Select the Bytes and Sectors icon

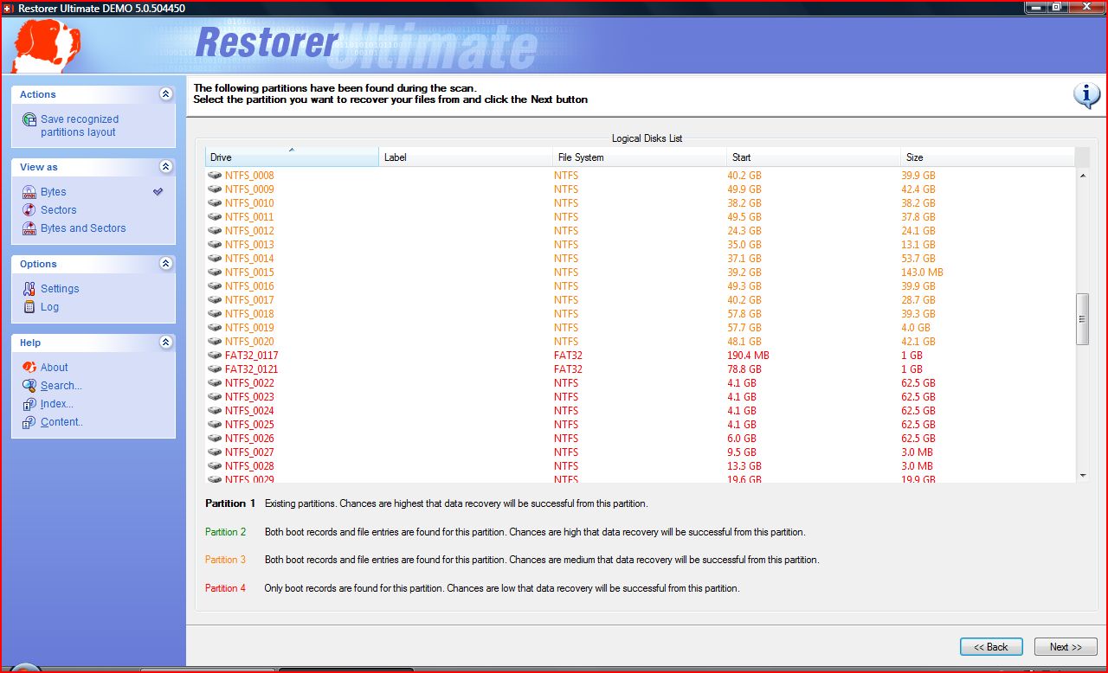(29, 228)
